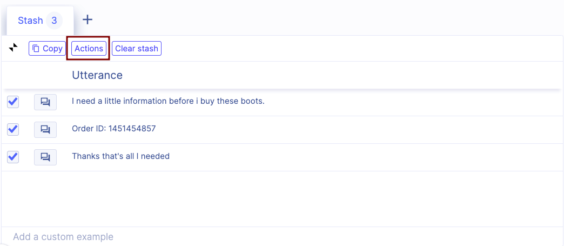Uncheck the Order ID: 1451454857 checkbox

(13, 129)
